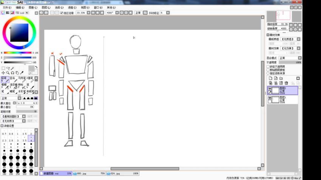Choose brush size 10 preset
This screenshot has width=321, height=180.
click(x=4, y=152)
